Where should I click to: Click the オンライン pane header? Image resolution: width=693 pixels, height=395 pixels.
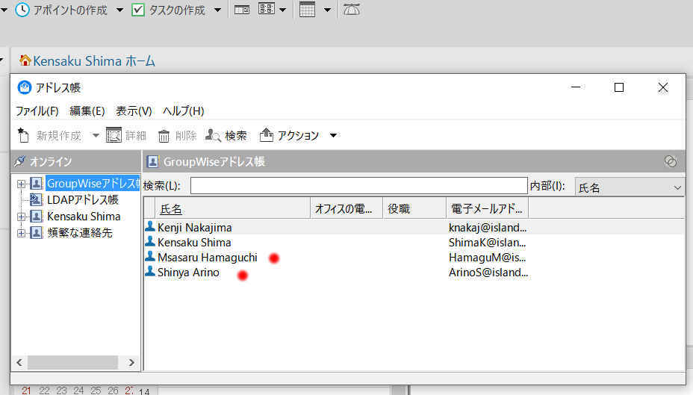tap(75, 162)
